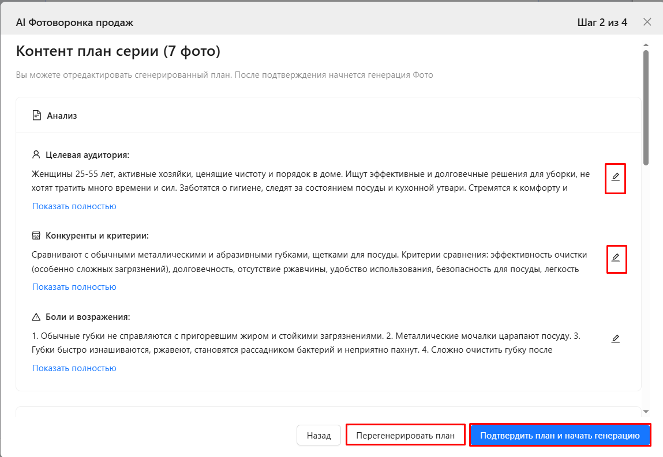Edit Боли и возражения using pencil icon
Screen dimensions: 663x457
click(x=615, y=339)
